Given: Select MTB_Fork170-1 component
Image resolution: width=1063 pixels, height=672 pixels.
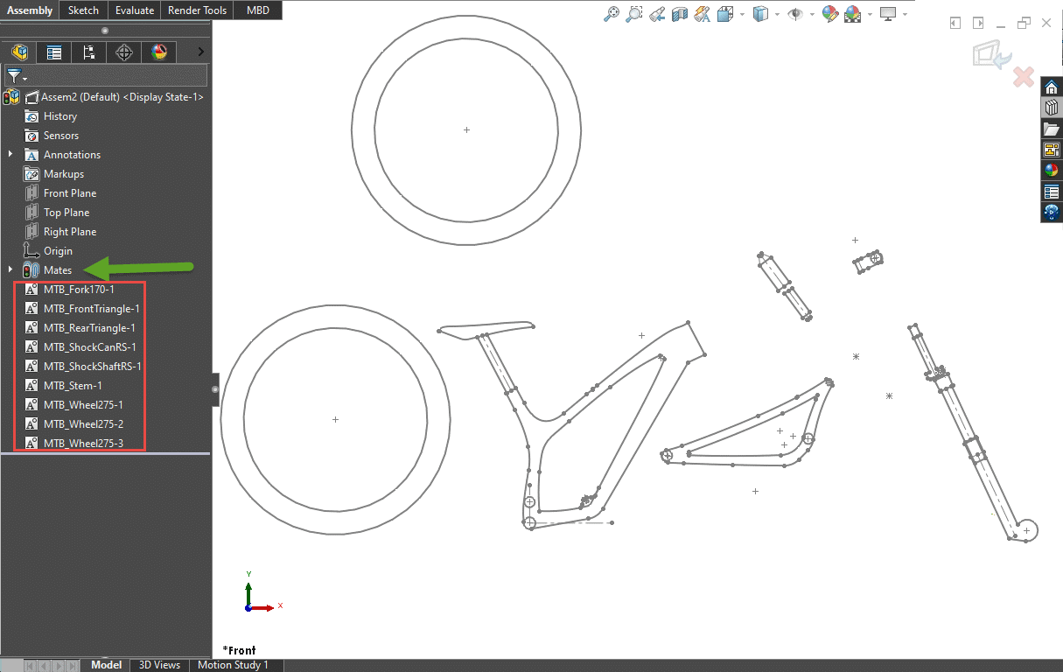Looking at the screenshot, I should click(79, 290).
